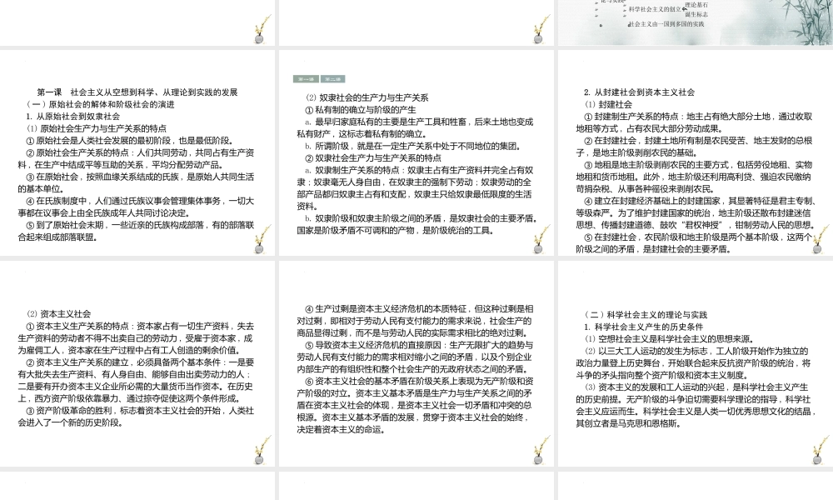Select the partial diagram slide mentioning '科学社会主义的创立'
Screen dimensions: 833x500
(x=696, y=22)
